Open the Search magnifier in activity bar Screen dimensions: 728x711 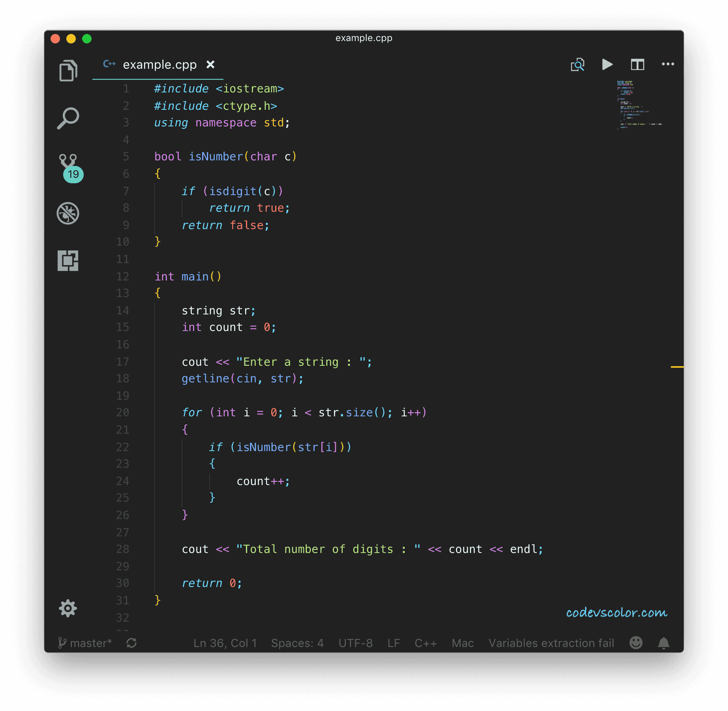coord(68,118)
